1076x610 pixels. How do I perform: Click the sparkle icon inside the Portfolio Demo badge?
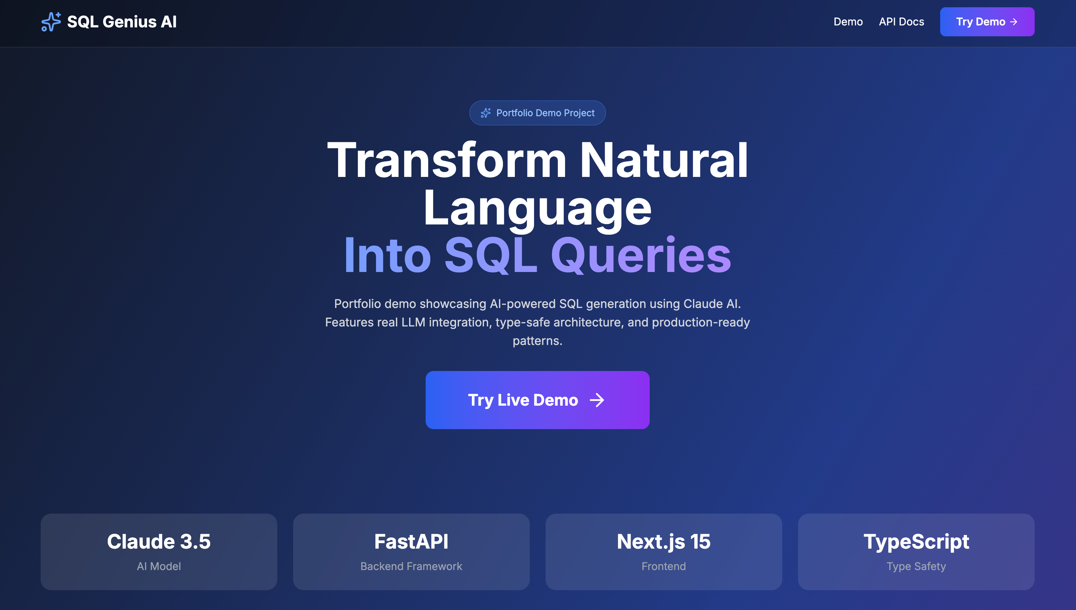486,113
